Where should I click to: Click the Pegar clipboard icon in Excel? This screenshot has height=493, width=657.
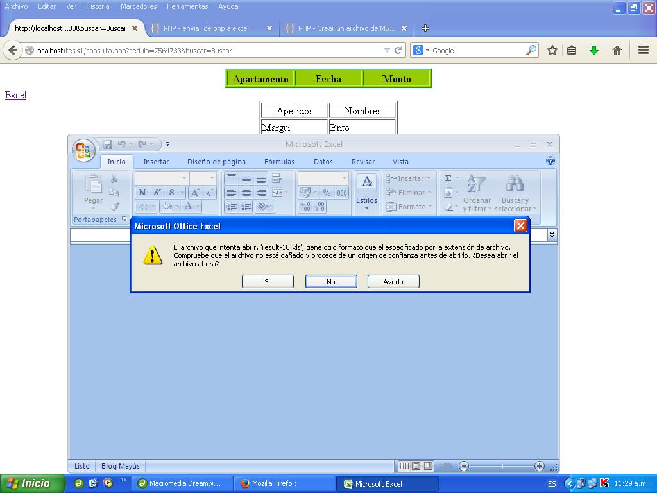point(93,184)
